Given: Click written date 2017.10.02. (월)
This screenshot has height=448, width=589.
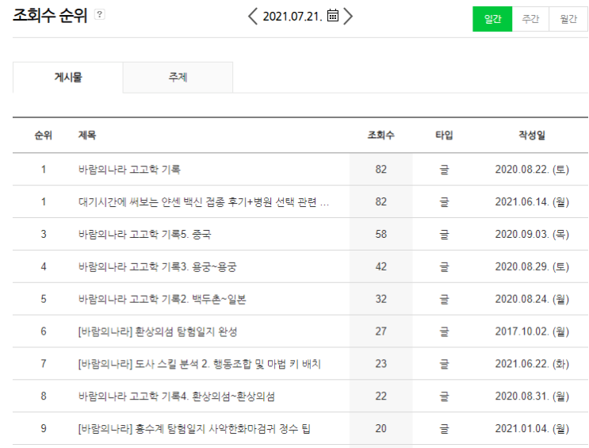Looking at the screenshot, I should coord(532,331).
